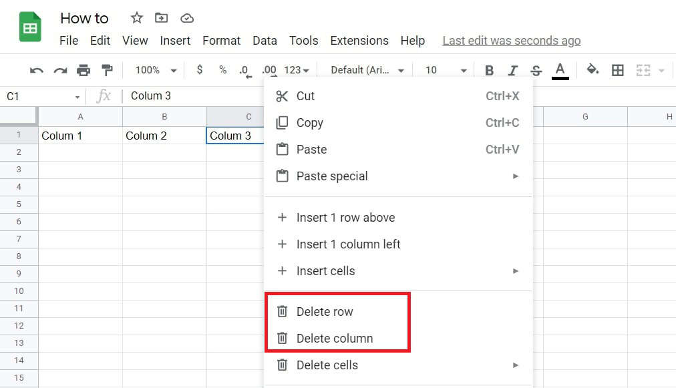Click the print icon
This screenshot has width=676, height=388.
[83, 70]
